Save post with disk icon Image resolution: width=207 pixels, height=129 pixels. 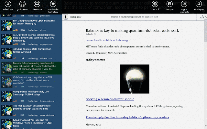[169, 4]
